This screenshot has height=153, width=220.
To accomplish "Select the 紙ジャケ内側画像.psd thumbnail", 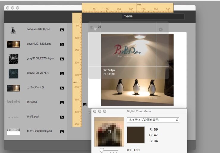I will (13, 132).
